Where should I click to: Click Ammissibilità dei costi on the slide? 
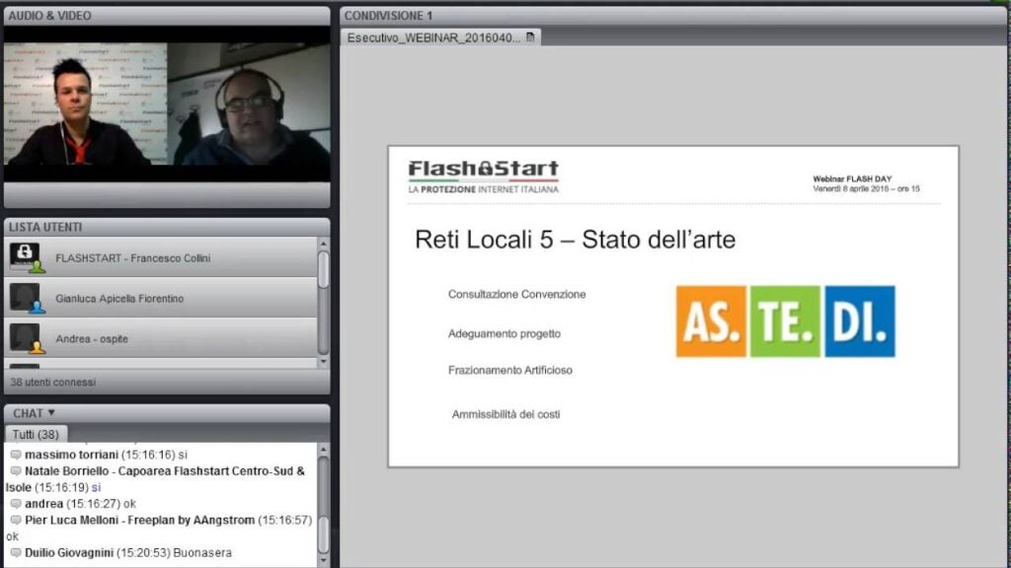(505, 414)
